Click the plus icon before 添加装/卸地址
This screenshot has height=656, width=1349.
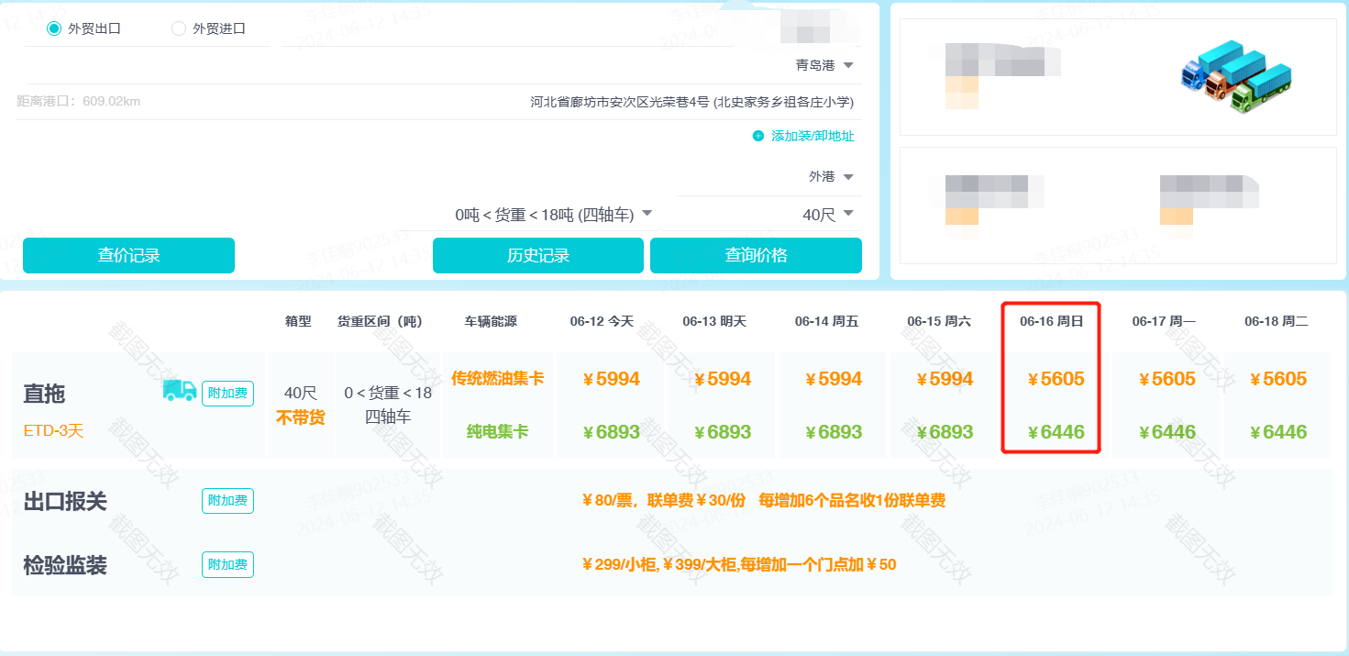pos(757,136)
